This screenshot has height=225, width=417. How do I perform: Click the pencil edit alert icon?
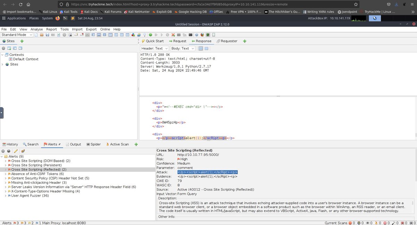[16, 151]
